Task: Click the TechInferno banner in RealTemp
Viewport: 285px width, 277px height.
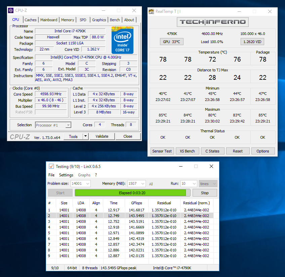Action: (212, 22)
